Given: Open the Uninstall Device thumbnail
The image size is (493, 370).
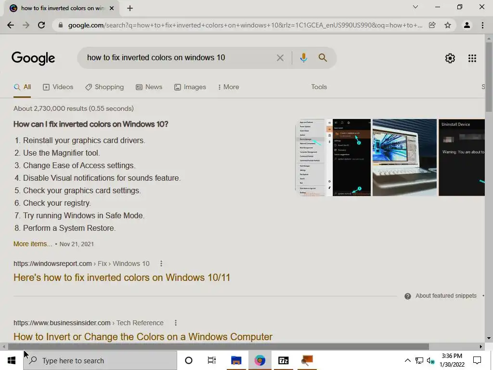Looking at the screenshot, I should pyautogui.click(x=462, y=158).
